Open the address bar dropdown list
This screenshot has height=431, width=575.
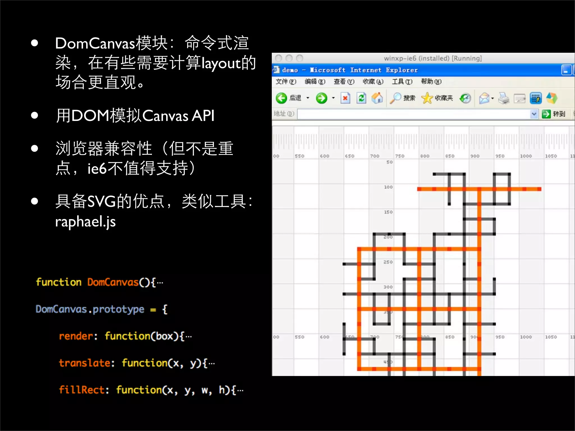click(534, 114)
